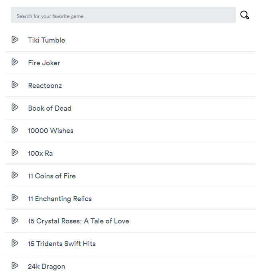Image resolution: width=274 pixels, height=274 pixels.
Task: Open 11 Enchanting Relics game
Action: 60,199
